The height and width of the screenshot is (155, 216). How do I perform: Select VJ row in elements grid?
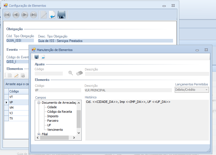16,113
